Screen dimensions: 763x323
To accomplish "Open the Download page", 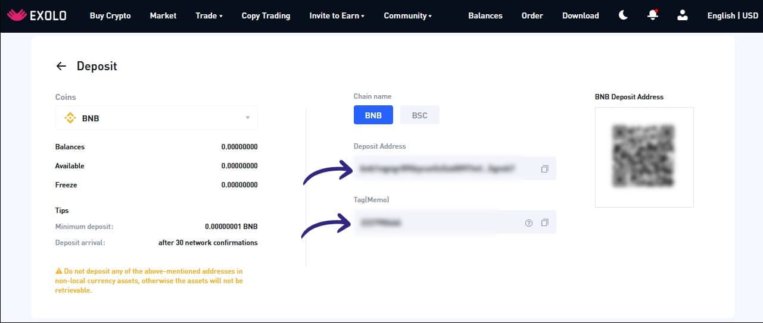I will point(581,15).
